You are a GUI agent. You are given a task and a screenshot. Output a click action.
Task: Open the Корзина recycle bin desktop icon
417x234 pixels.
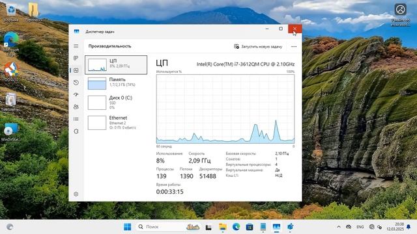pos(12,12)
